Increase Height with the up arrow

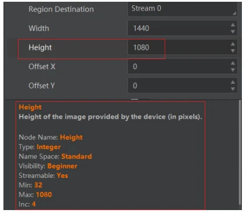(233, 44)
